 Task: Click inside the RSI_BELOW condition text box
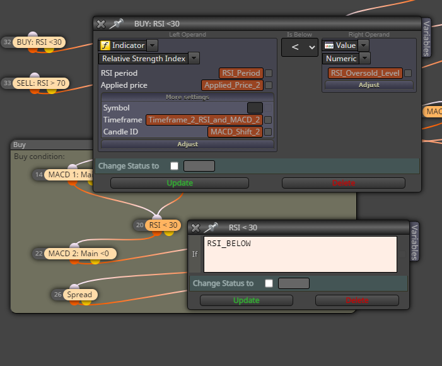coord(300,254)
